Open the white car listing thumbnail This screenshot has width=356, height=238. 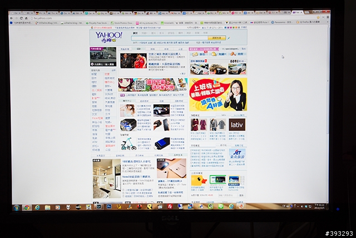pyautogui.click(x=199, y=69)
